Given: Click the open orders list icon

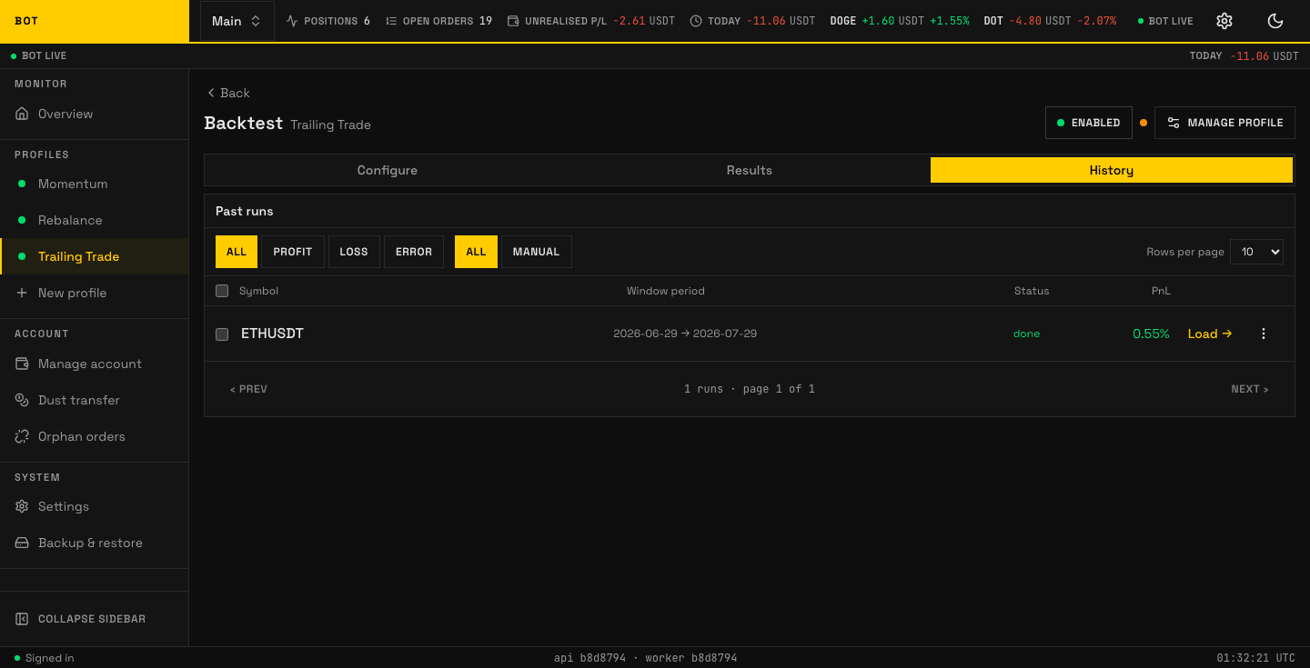Looking at the screenshot, I should click(391, 21).
